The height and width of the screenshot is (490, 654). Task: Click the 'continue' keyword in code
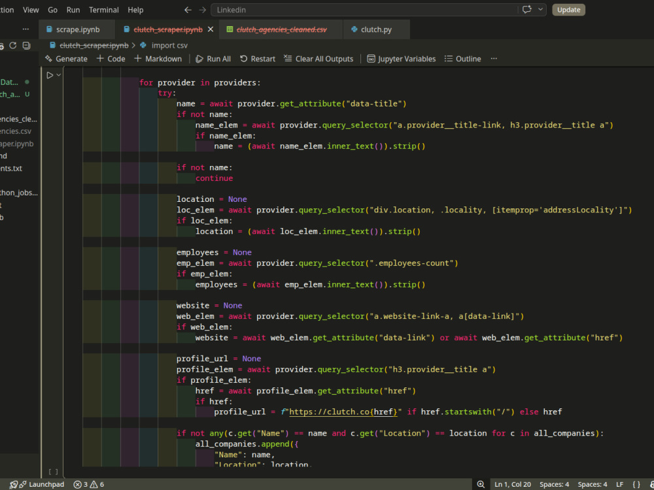(214, 178)
